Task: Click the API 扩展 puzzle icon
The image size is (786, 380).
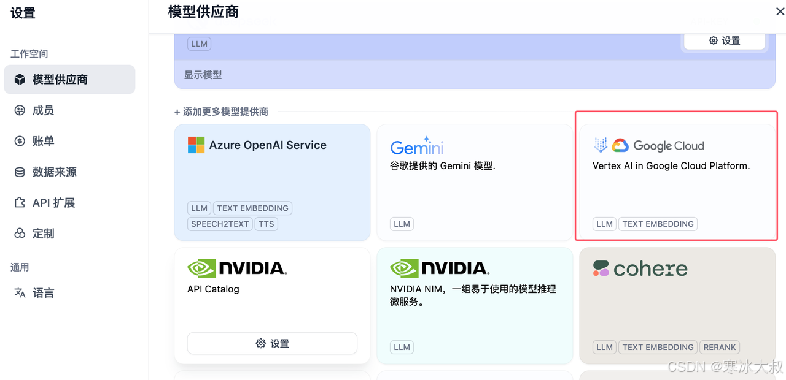Action: (x=20, y=203)
